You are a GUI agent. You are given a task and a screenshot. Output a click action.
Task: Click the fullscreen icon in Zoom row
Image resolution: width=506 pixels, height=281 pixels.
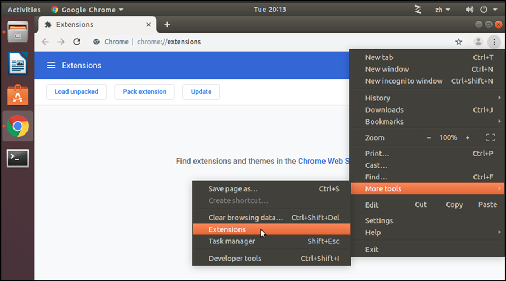click(490, 137)
